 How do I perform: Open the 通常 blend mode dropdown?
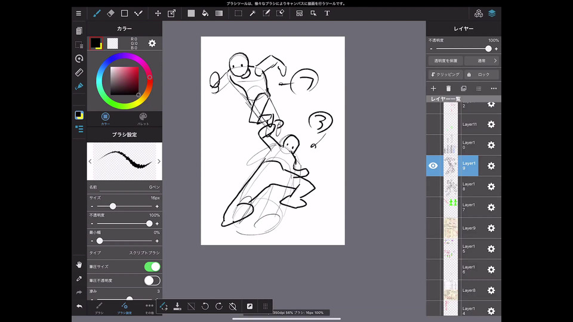[x=482, y=61]
